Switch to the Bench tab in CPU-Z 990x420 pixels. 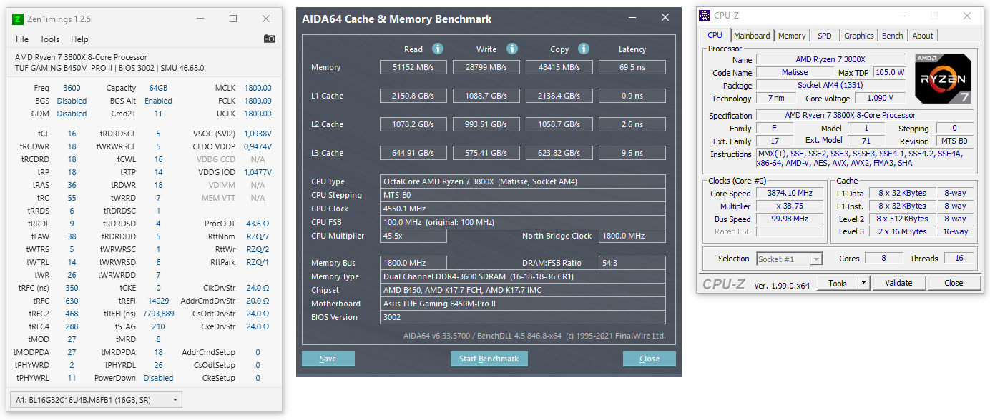(893, 36)
